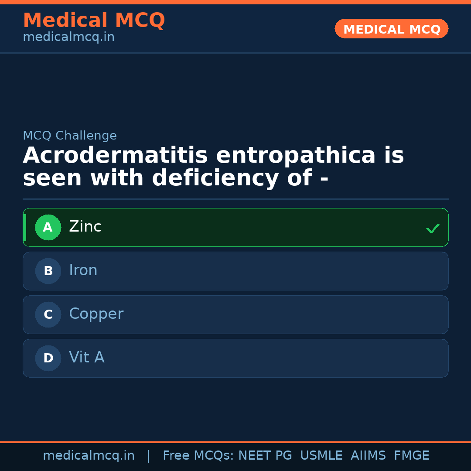Select the Iron answer option

pos(235,271)
